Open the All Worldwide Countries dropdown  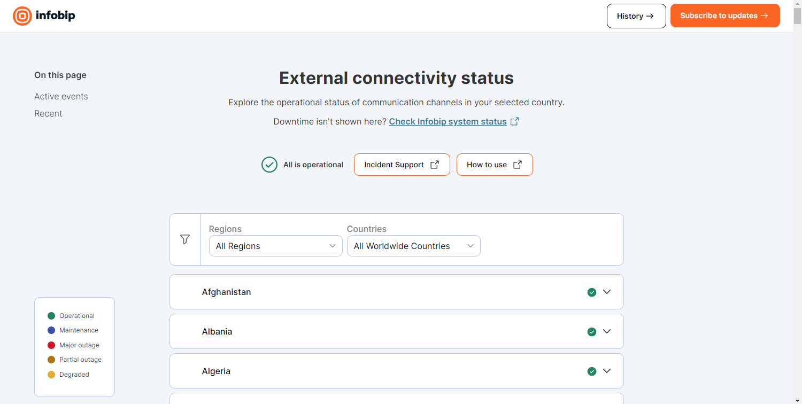(414, 246)
